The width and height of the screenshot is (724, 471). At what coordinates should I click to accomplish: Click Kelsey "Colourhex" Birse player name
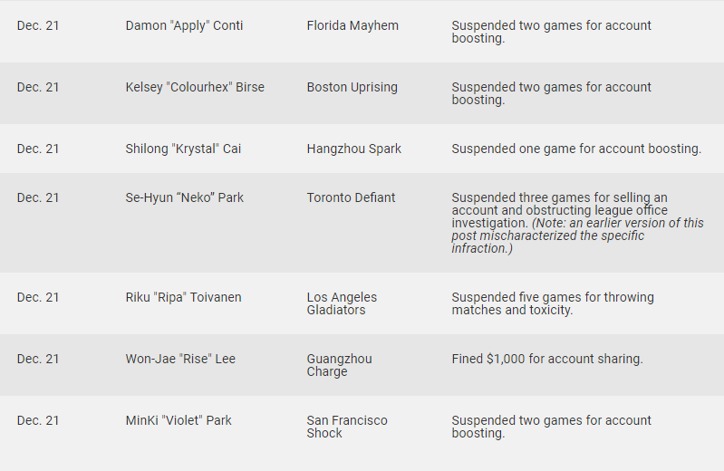click(195, 87)
